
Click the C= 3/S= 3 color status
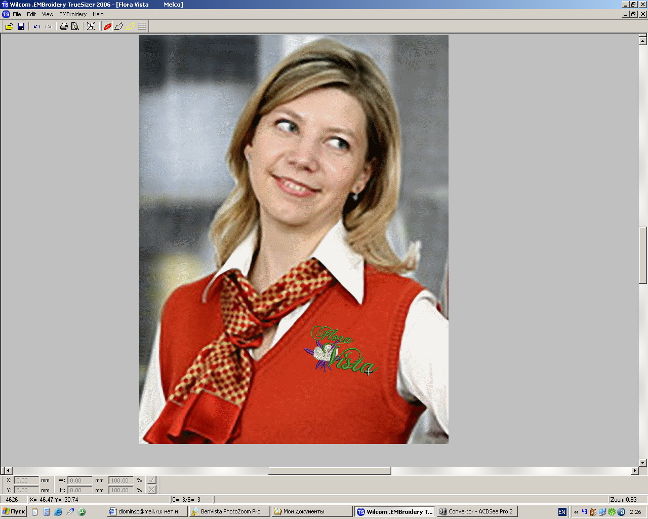[x=191, y=499]
